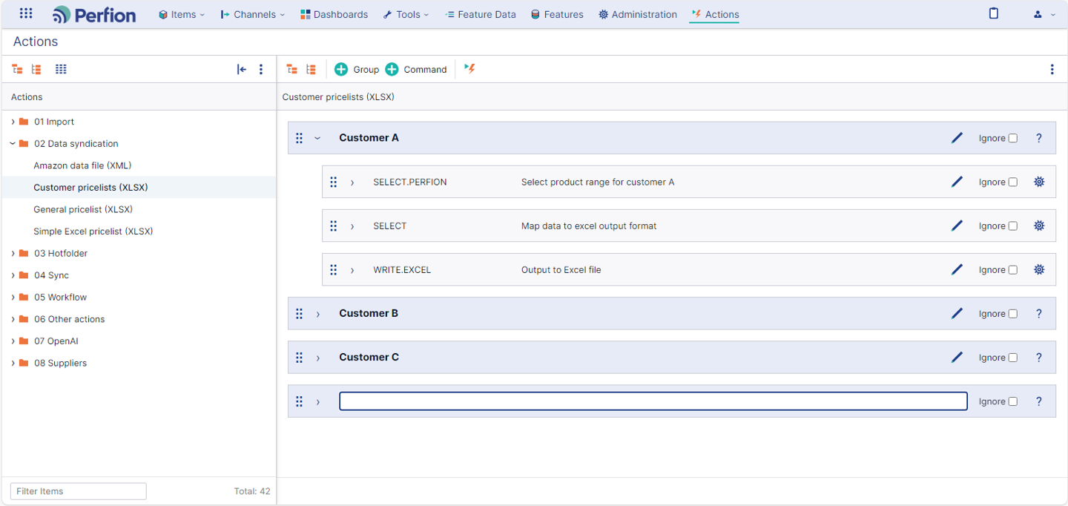The width and height of the screenshot is (1068, 506).
Task: Edit the Customer A group
Action: [x=957, y=137]
